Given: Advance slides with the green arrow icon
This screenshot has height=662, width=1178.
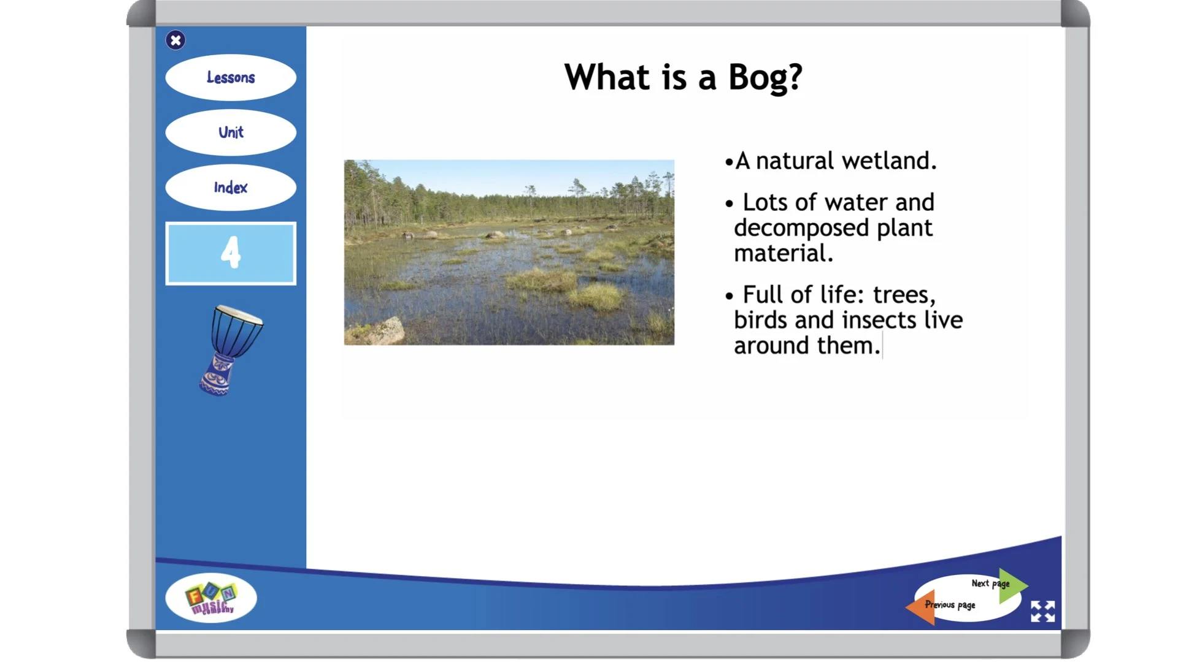Looking at the screenshot, I should [x=1014, y=584].
